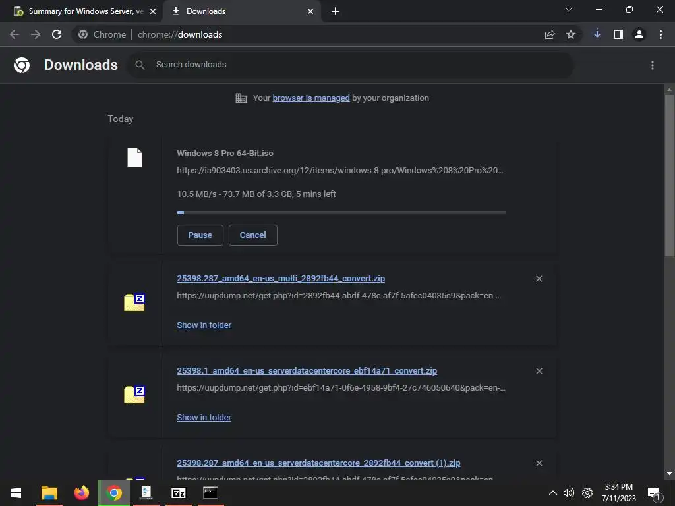The image size is (675, 506).
Task: Go back to the previous page
Action: pyautogui.click(x=15, y=34)
